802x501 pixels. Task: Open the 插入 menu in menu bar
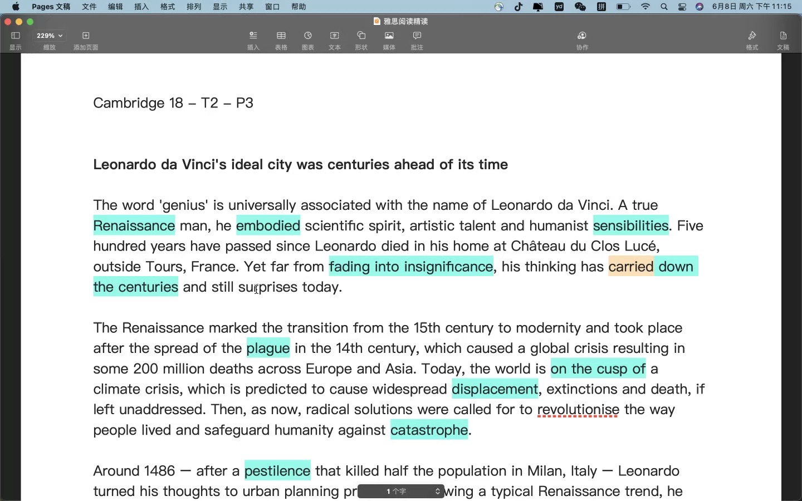141,7
